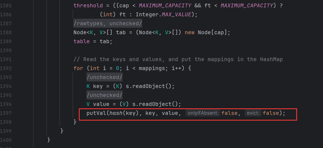The image size is (323, 148).
Task: Click the 'putVal' method call
Action: coord(96,113)
